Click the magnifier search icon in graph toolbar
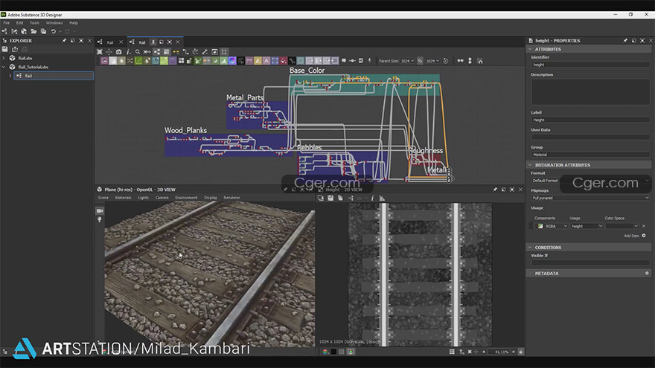Viewport: 655px width, 368px height. pyautogui.click(x=138, y=51)
